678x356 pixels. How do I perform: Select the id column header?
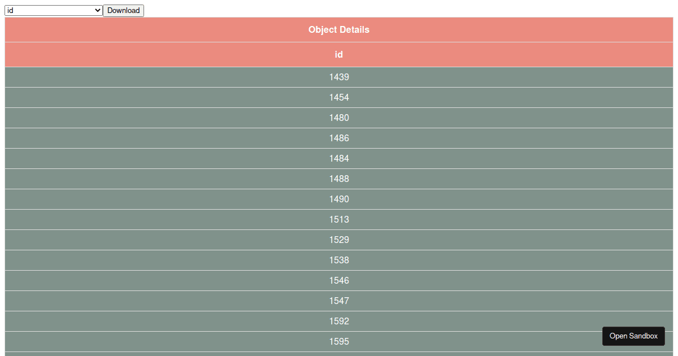click(x=339, y=55)
